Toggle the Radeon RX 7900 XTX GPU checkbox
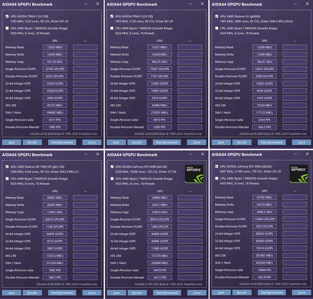The width and height of the screenshot is (313, 299). coord(7,167)
